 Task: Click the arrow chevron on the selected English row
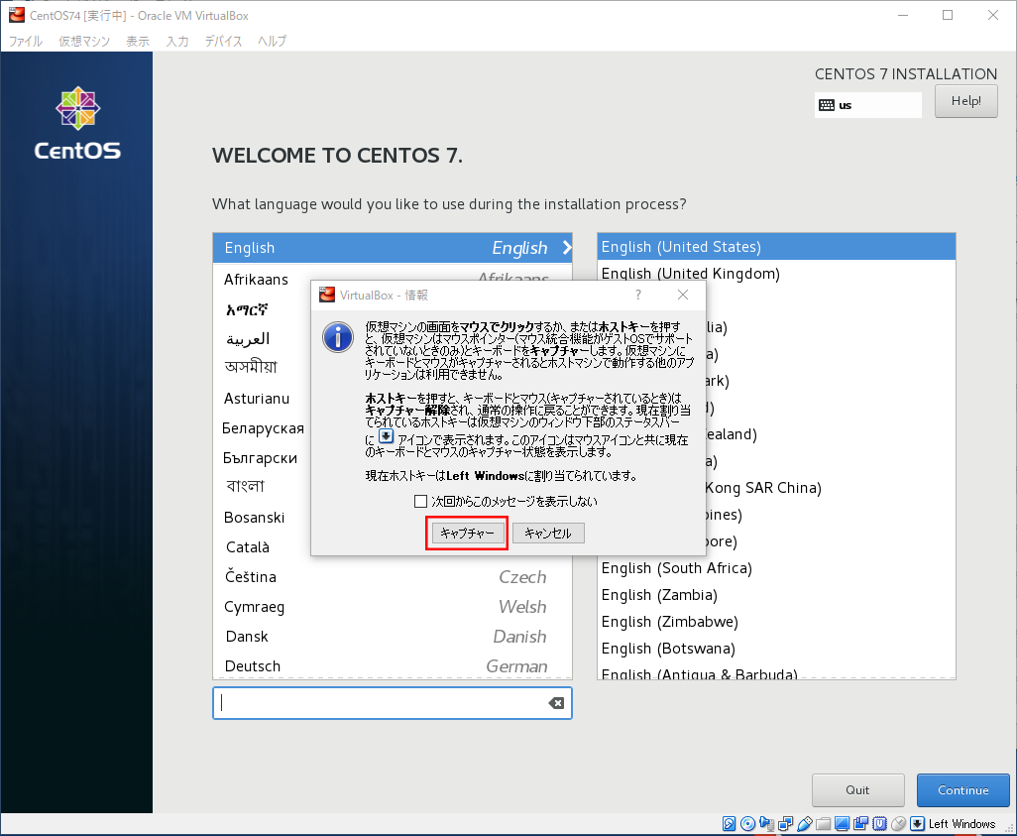[x=567, y=247]
